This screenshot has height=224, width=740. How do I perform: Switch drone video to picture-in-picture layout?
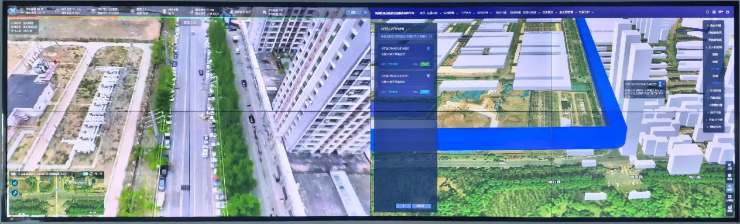(x=353, y=12)
